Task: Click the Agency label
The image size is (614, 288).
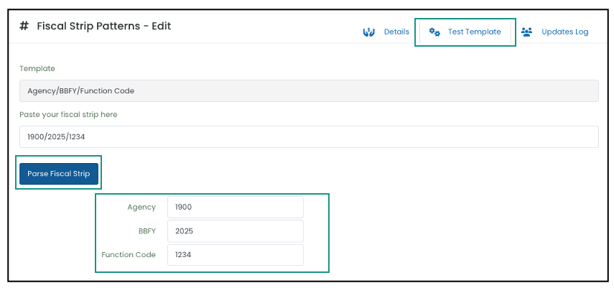Action: pos(141,208)
